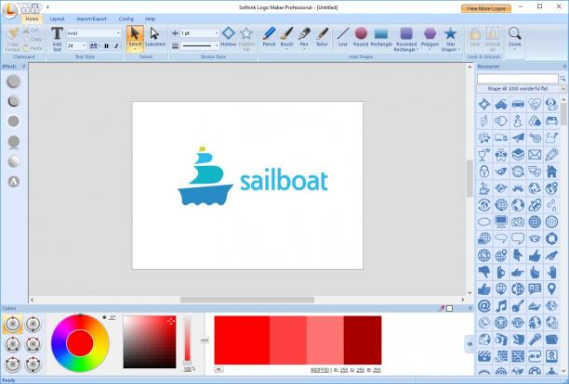Viewport: 569px width, 384px height.
Task: Pick the envelope shape in Resources
Action: point(535,155)
